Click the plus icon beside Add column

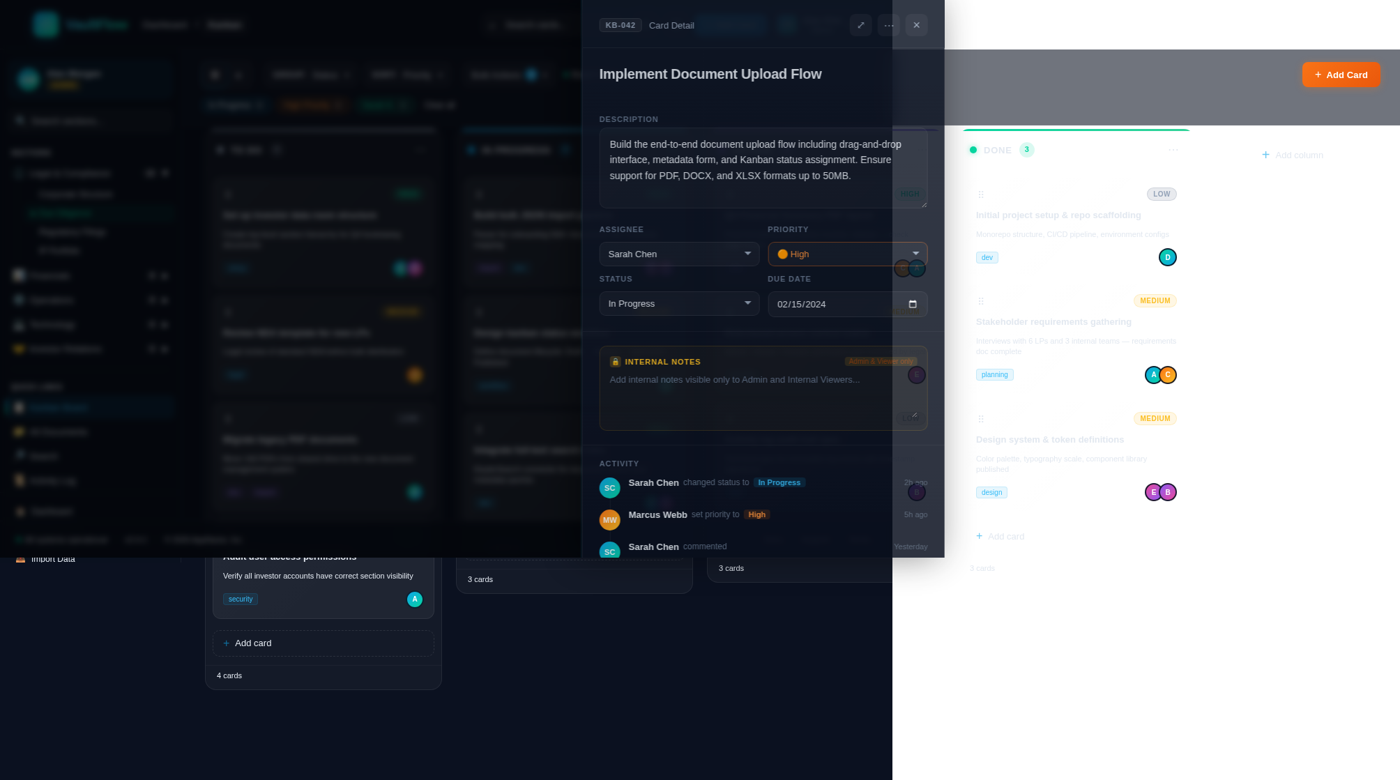point(1265,155)
